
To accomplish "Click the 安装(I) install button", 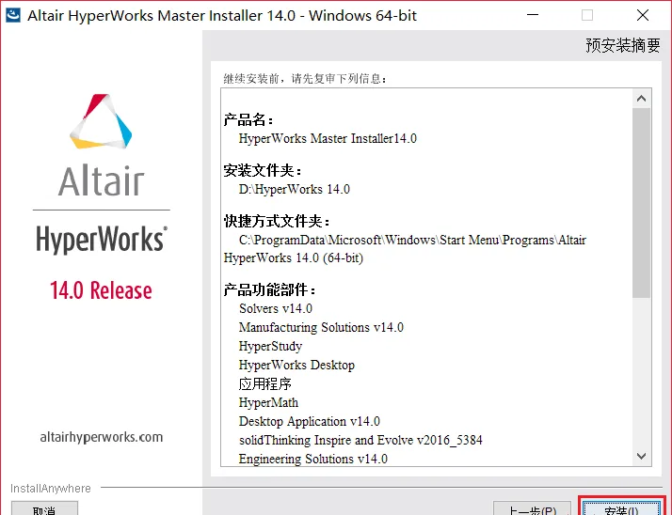I will tap(621, 508).
